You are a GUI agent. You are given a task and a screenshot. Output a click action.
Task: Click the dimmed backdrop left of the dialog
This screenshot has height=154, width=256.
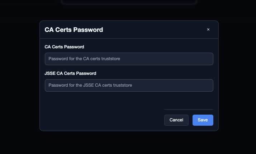(x=20, y=77)
